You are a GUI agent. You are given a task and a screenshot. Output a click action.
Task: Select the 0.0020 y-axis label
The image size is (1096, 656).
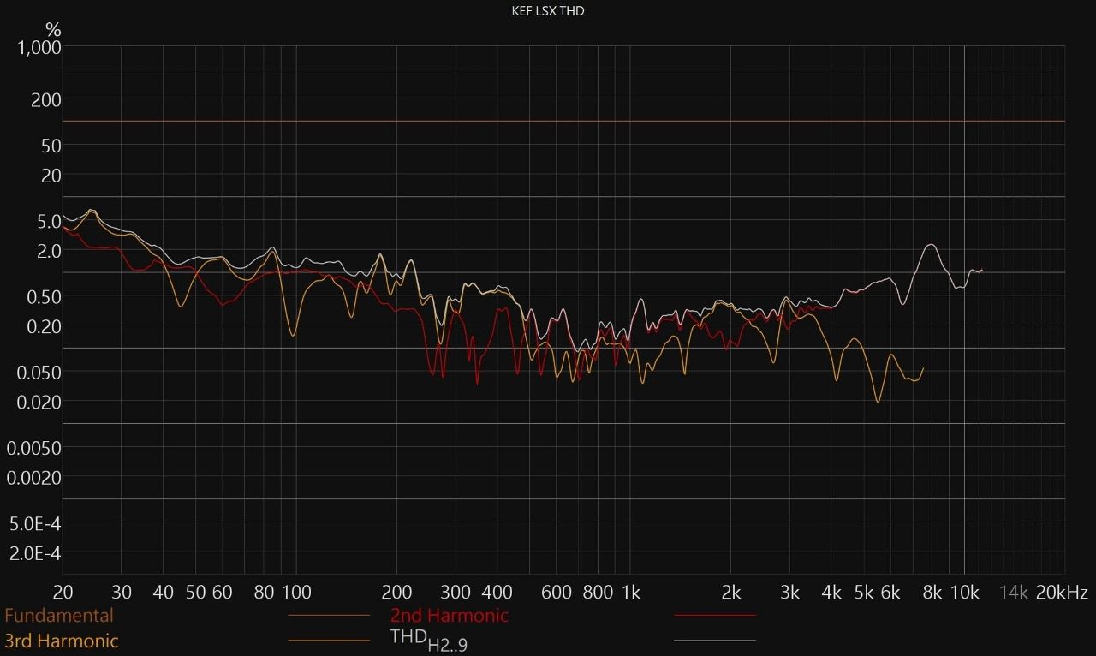point(34,478)
